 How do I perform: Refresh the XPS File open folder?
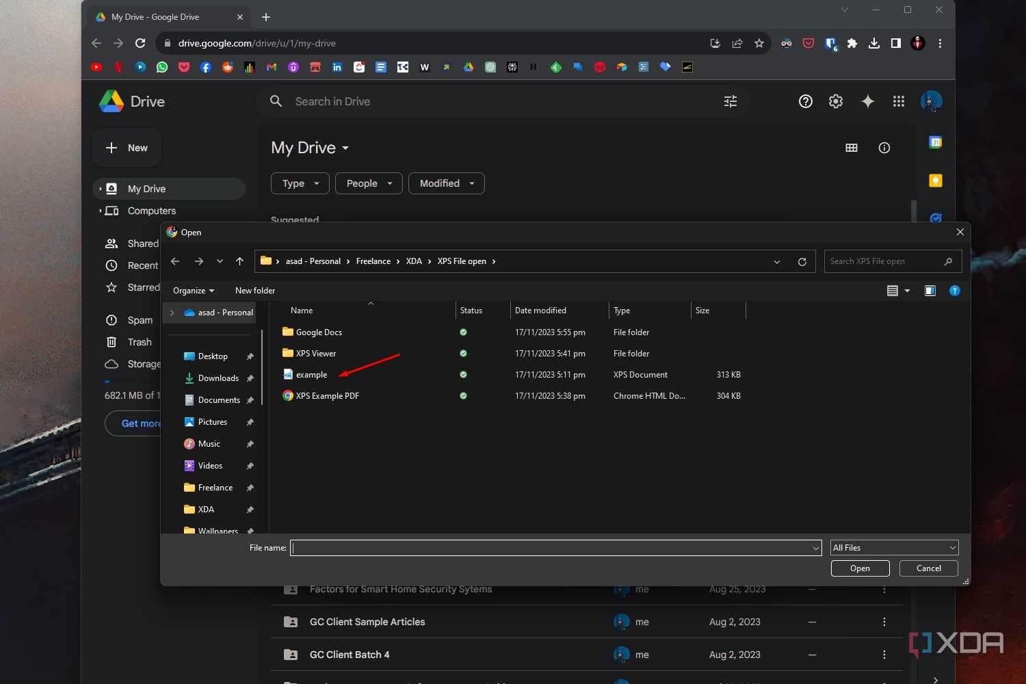point(802,261)
